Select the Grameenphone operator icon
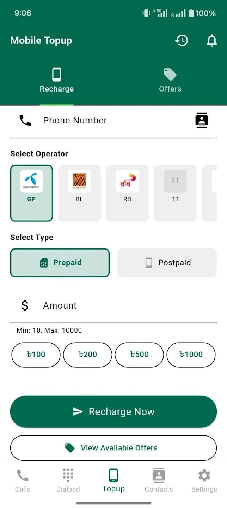Screen dimensions: 227x509 click(31, 193)
